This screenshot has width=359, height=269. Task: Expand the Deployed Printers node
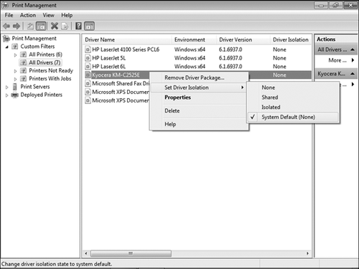7,95
